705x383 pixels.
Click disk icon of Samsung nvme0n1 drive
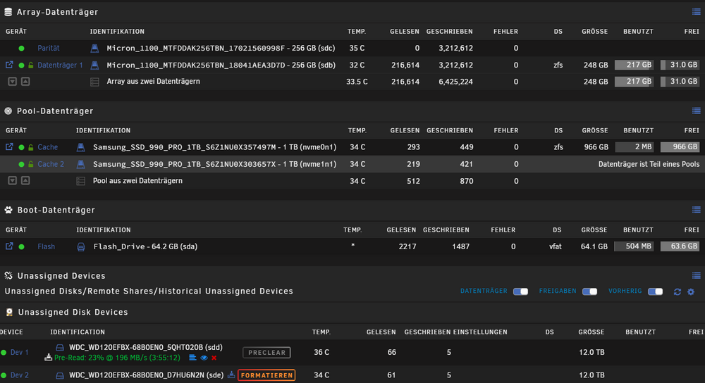point(80,147)
